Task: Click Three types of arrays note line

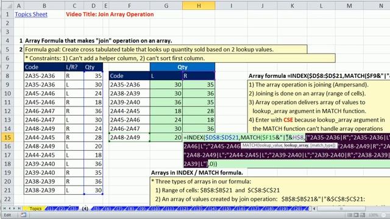Action: (201, 181)
